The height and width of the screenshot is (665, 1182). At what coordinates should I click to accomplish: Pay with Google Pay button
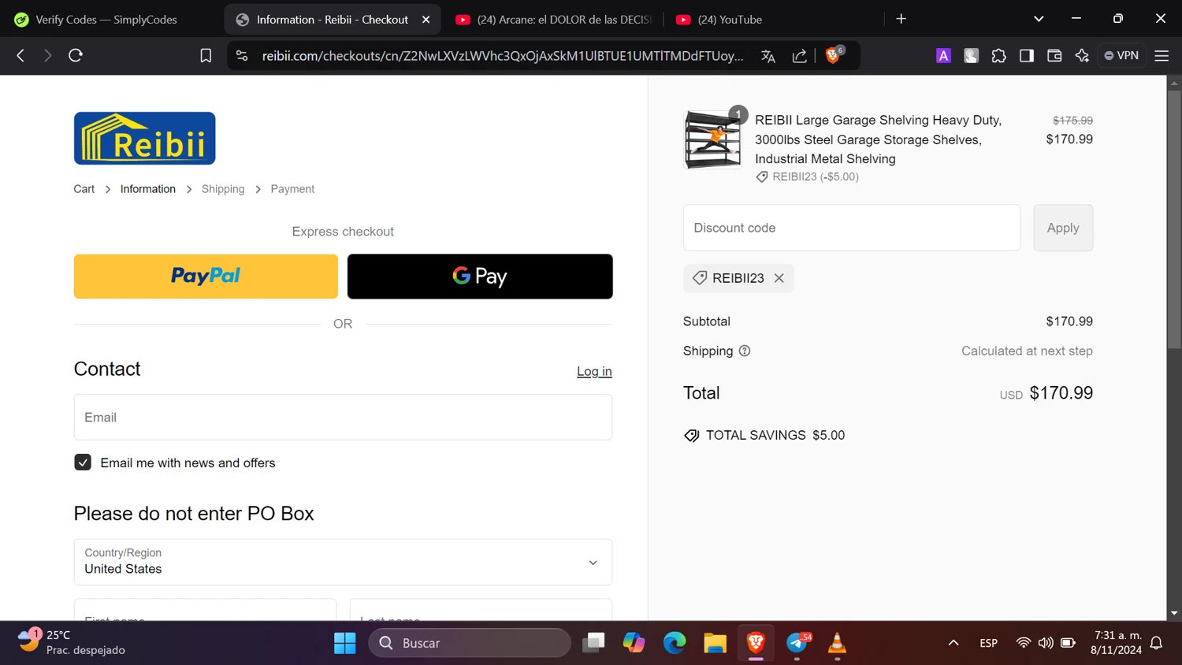click(480, 276)
